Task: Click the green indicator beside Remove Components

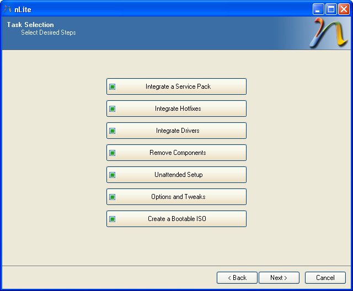Action: click(113, 153)
